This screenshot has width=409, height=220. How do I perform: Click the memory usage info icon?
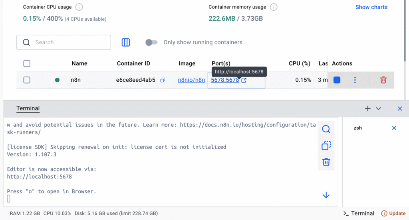pyautogui.click(x=273, y=7)
